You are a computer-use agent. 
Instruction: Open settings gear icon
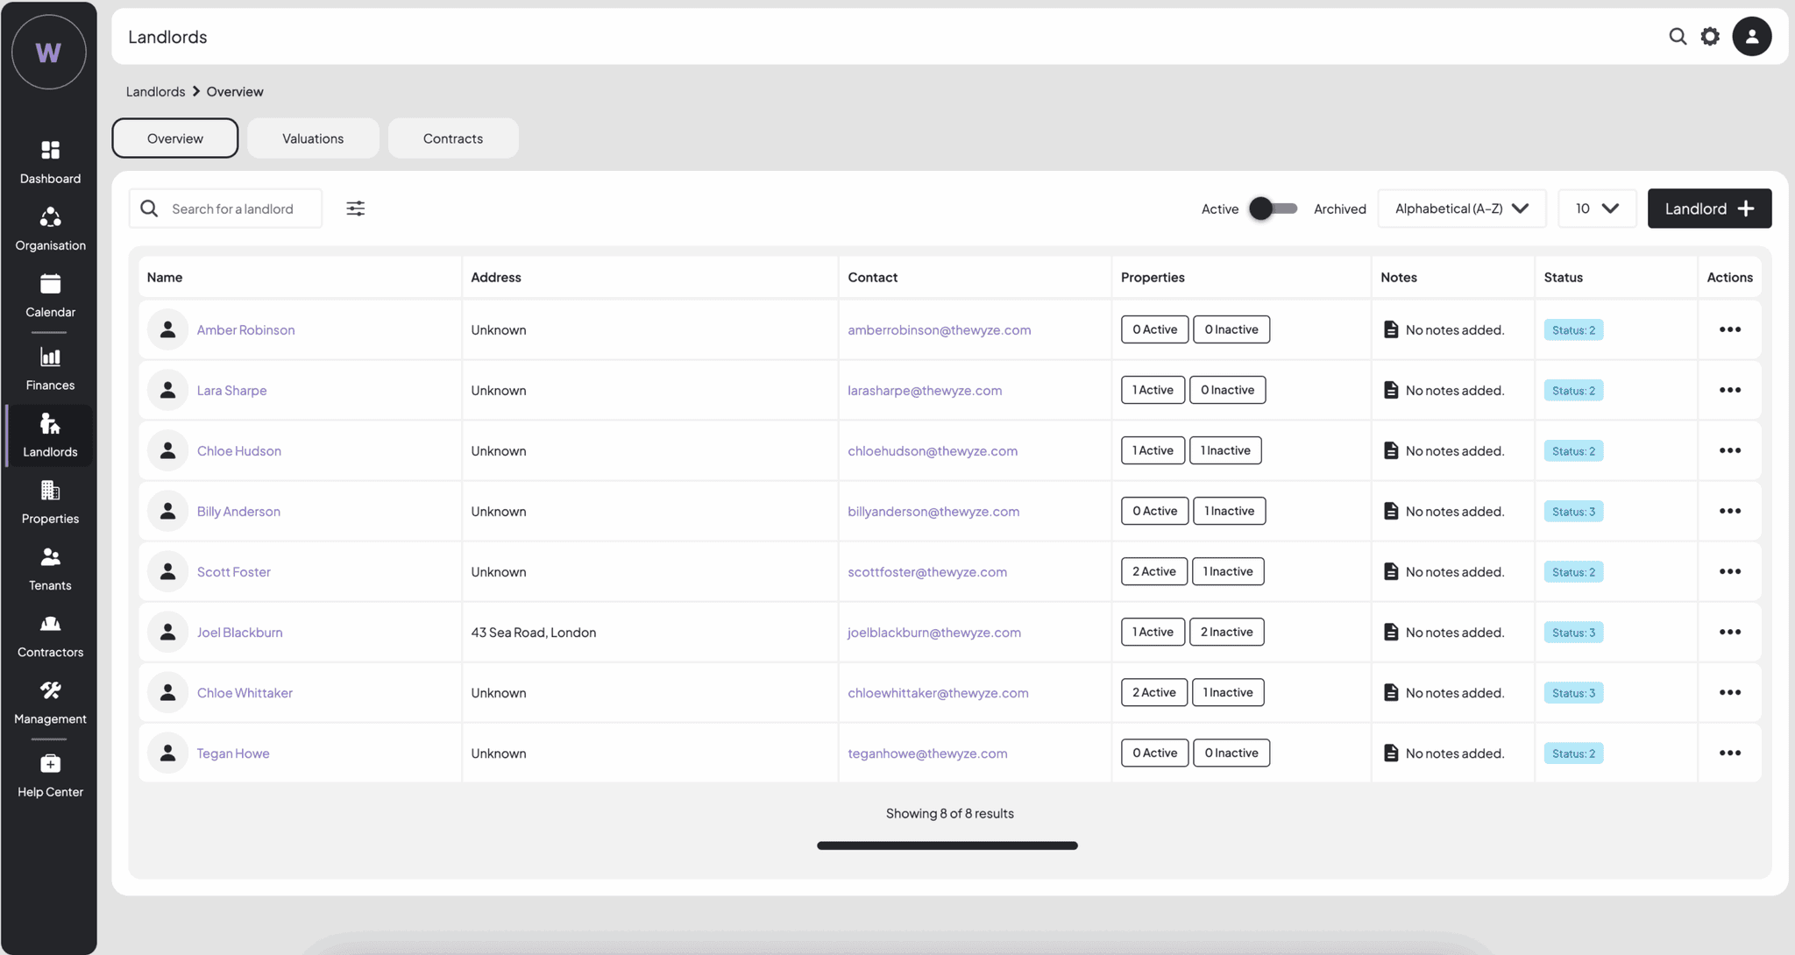[1710, 36]
